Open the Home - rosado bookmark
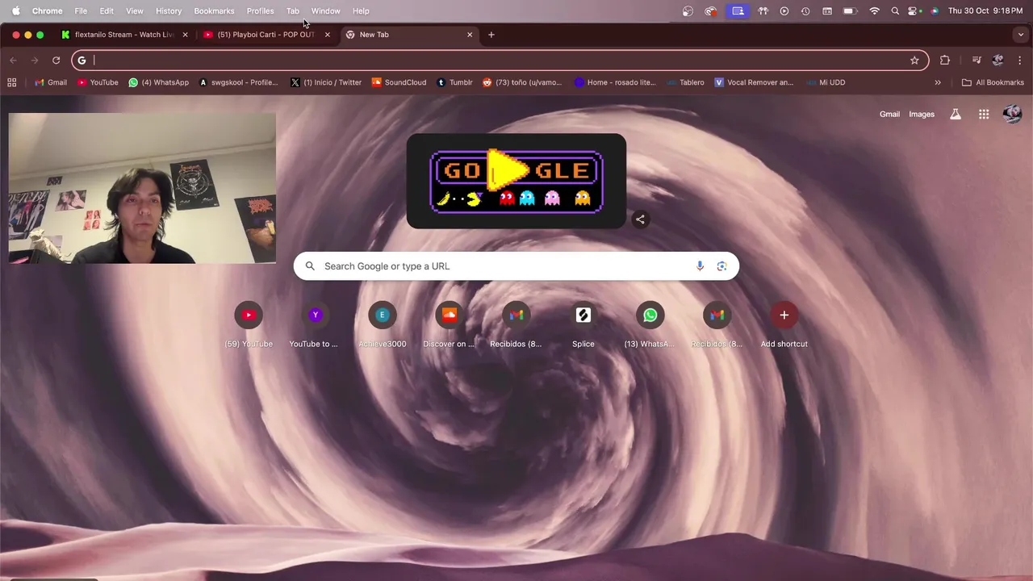 click(x=615, y=82)
